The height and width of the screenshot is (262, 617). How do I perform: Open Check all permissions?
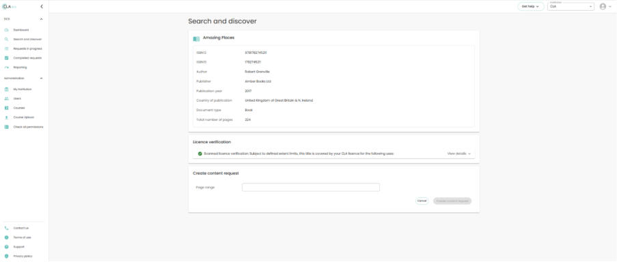(x=28, y=127)
